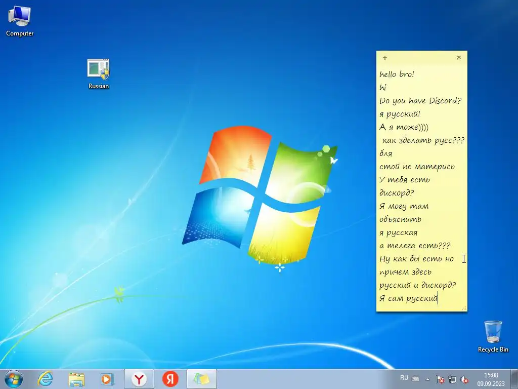Image resolution: width=518 pixels, height=389 pixels.
Task: Open the clock showing 15:08
Action: pos(491,379)
